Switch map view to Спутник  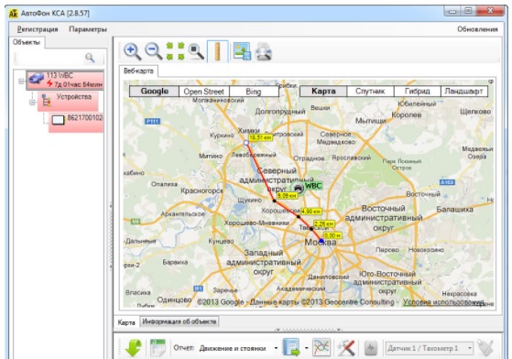click(370, 91)
